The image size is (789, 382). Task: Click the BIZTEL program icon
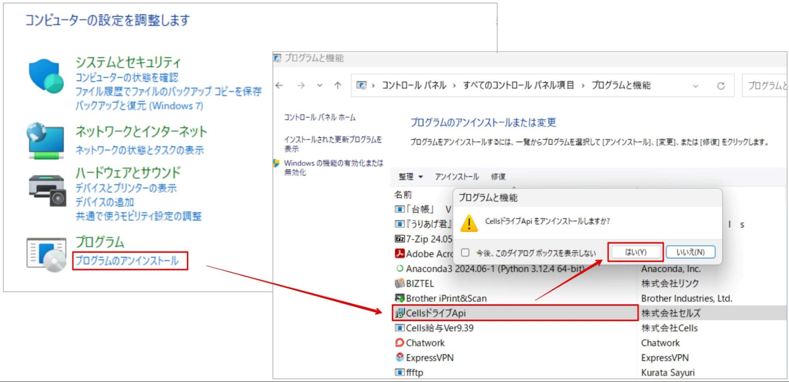click(x=399, y=283)
